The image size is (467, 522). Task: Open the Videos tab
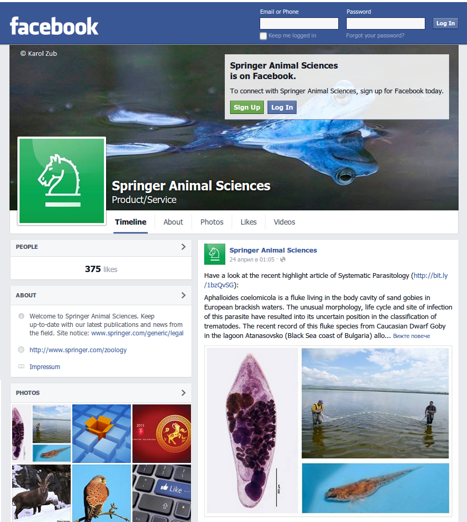tap(284, 222)
